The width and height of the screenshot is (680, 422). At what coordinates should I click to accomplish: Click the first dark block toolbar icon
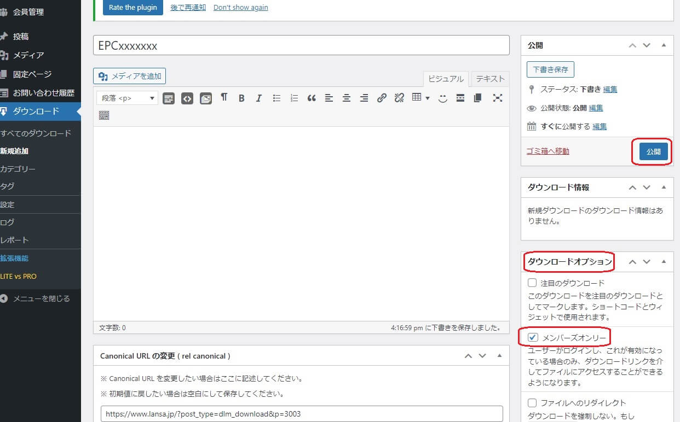point(169,99)
